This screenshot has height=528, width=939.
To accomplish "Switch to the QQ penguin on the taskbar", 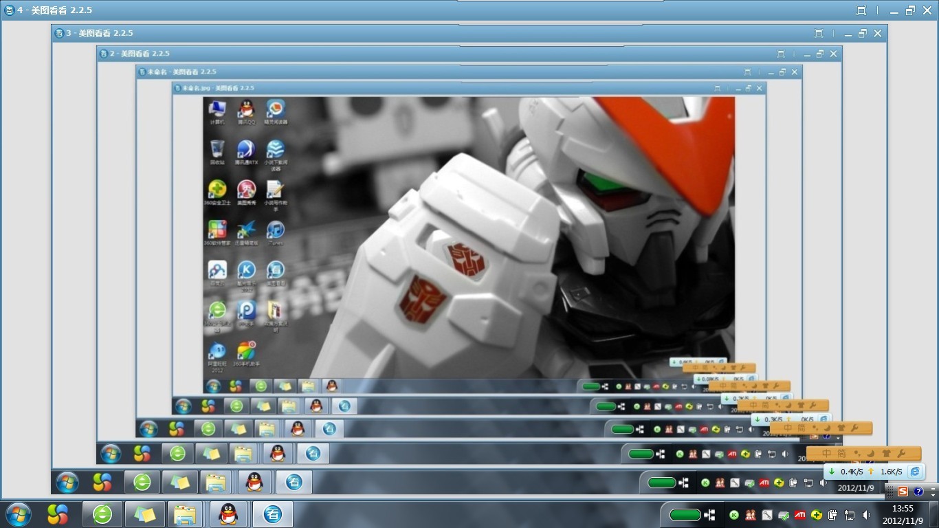I will tap(228, 514).
